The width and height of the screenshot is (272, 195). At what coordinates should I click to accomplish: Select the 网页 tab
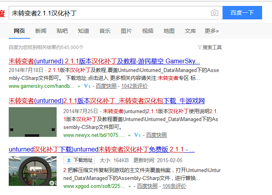pos(19,31)
